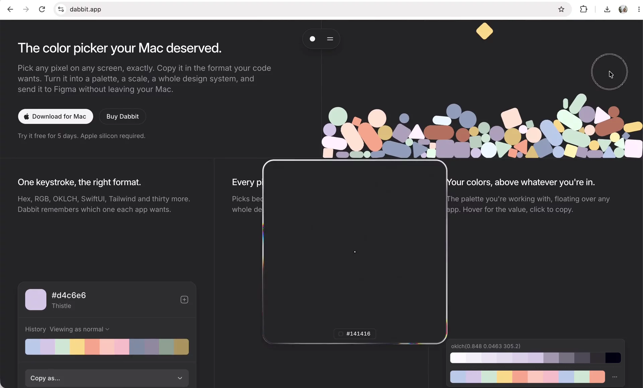
Task: Open the browser extensions puzzle icon
Action: pyautogui.click(x=584, y=9)
